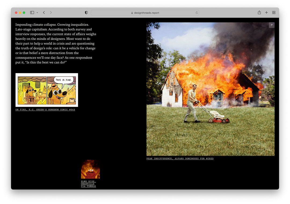Open a new tab
Image resolution: width=290 pixels, height=204 pixels.
[x=266, y=12]
